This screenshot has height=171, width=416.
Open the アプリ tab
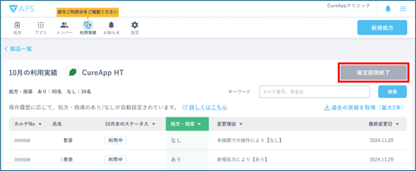[x=40, y=28]
